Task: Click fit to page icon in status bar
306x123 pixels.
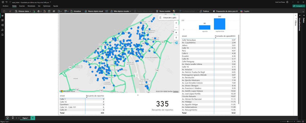Action: pos(303,121)
